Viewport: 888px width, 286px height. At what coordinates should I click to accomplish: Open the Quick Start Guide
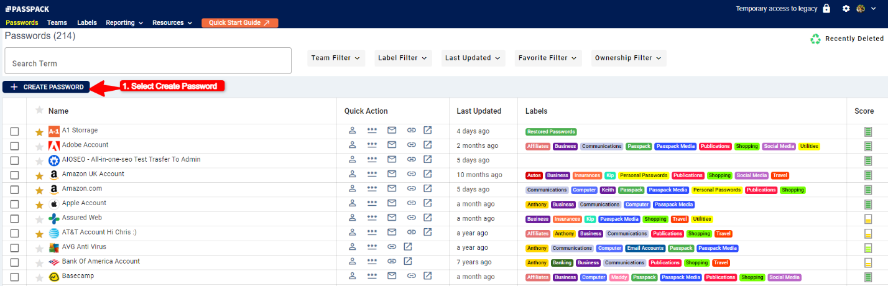[239, 22]
